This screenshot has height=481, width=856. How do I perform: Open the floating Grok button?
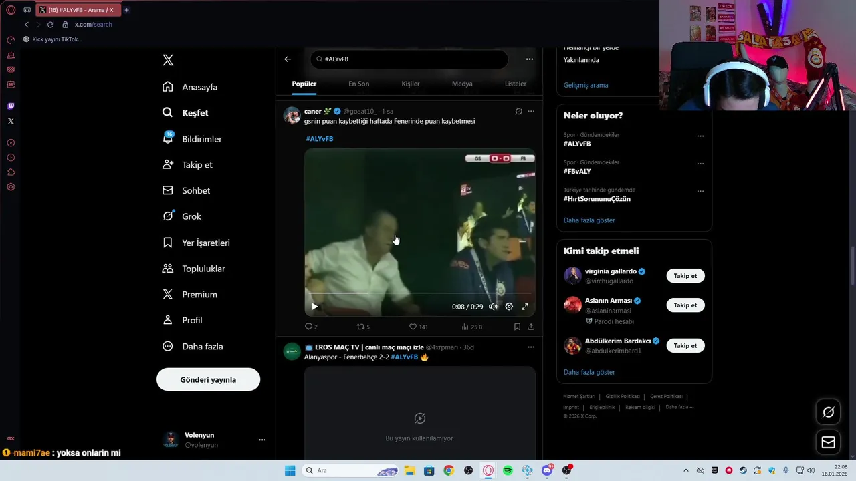[x=828, y=412]
